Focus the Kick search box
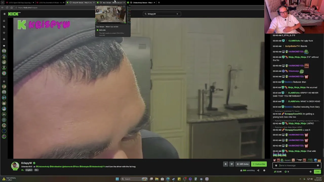 [162, 14]
